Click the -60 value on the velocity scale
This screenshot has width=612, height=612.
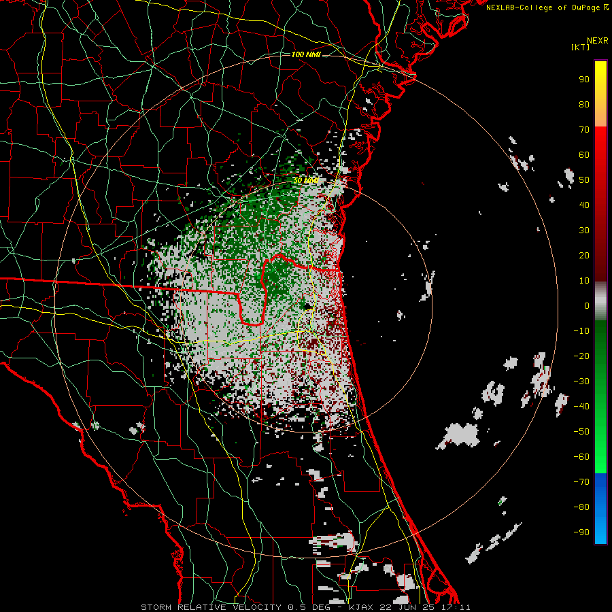tap(581, 457)
